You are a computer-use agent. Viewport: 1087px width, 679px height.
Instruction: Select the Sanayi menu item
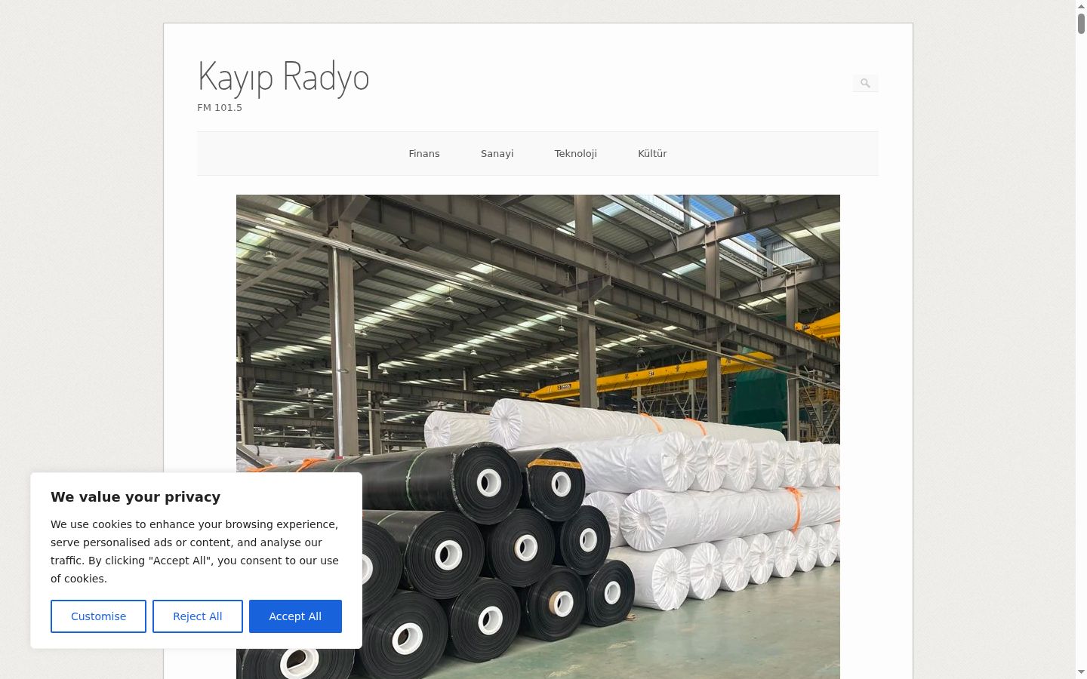497,153
